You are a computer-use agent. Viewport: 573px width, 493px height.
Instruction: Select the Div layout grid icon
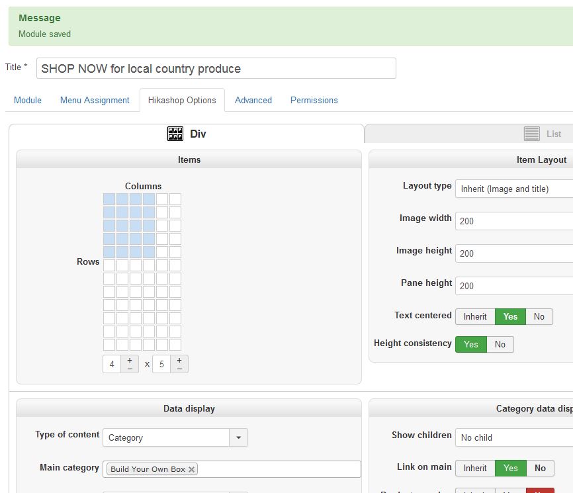175,134
